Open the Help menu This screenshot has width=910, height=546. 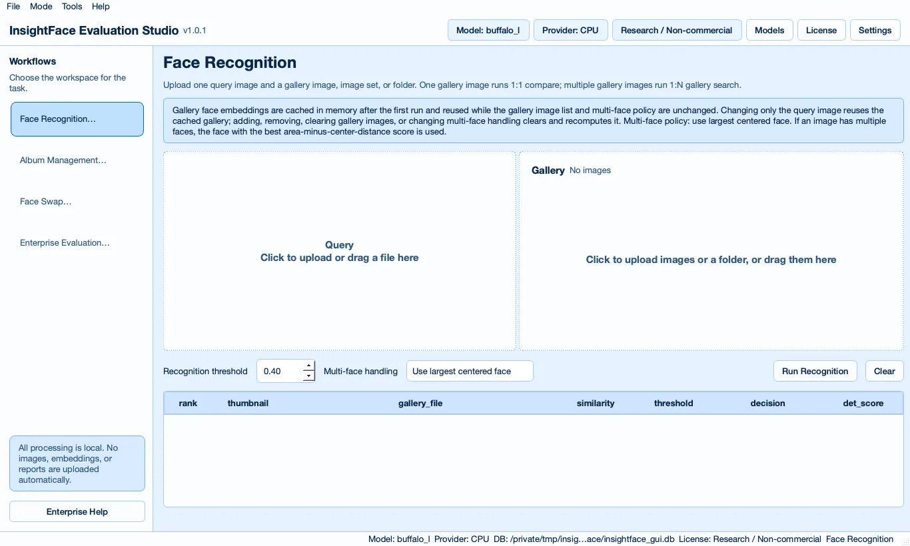point(101,6)
